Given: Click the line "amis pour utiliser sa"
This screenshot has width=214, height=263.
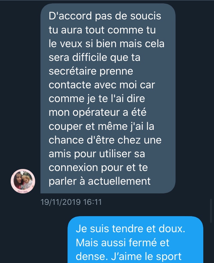Looking at the screenshot, I should pyautogui.click(x=97, y=154).
